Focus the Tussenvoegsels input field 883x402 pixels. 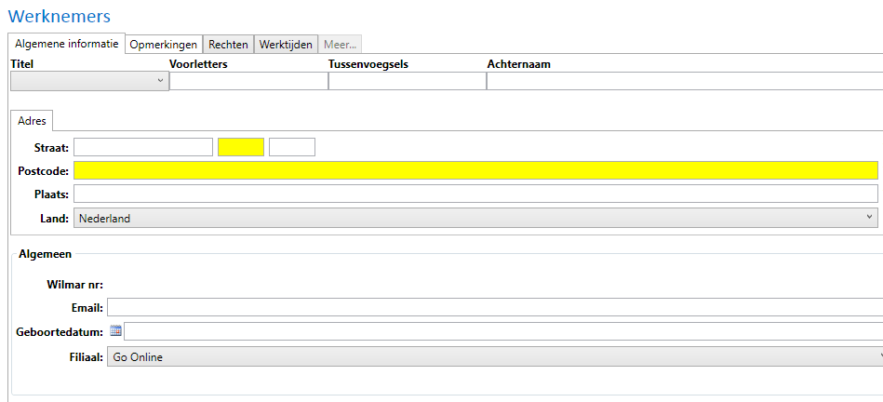pos(407,81)
